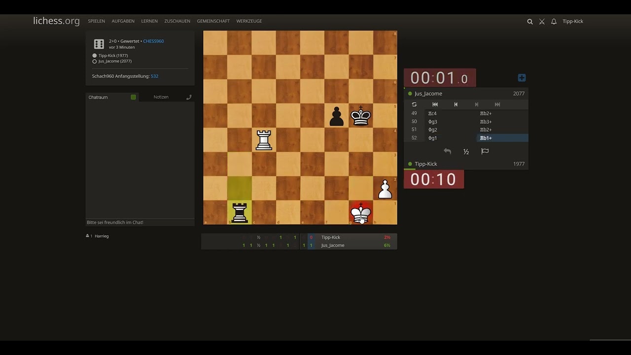Select move 49 reply Rb2+
631x355 pixels.
pos(502,113)
